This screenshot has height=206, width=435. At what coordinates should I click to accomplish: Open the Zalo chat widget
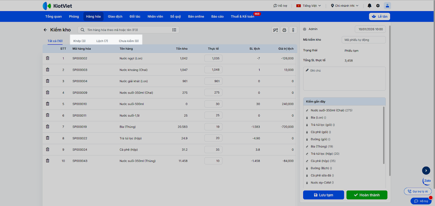pyautogui.click(x=427, y=181)
